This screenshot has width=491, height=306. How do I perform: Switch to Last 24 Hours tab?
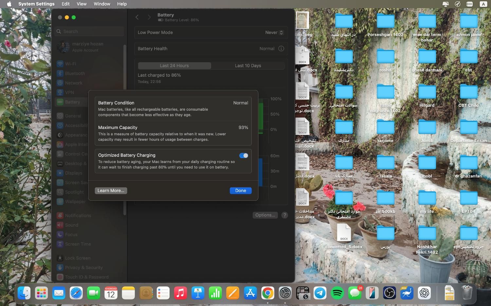tap(174, 66)
